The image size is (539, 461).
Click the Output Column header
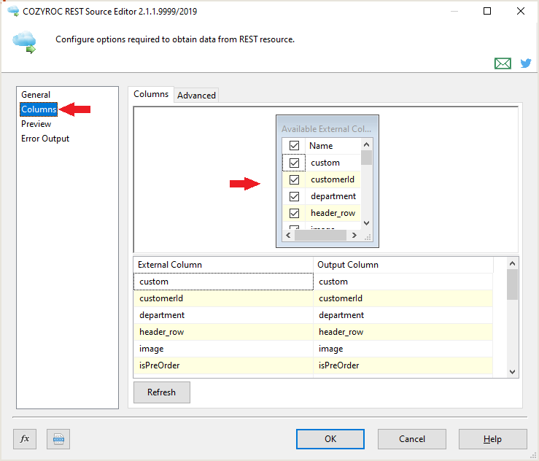click(x=403, y=265)
